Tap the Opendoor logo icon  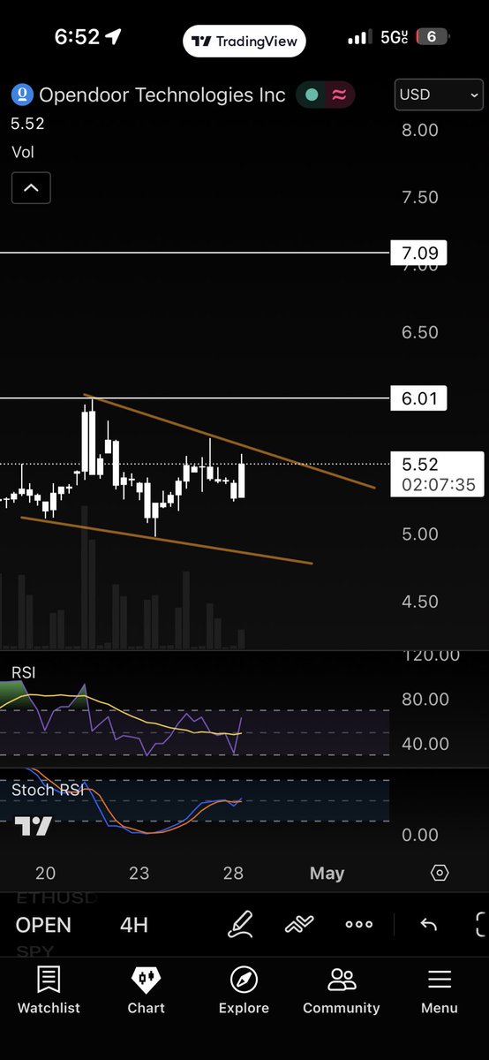pyautogui.click(x=21, y=95)
